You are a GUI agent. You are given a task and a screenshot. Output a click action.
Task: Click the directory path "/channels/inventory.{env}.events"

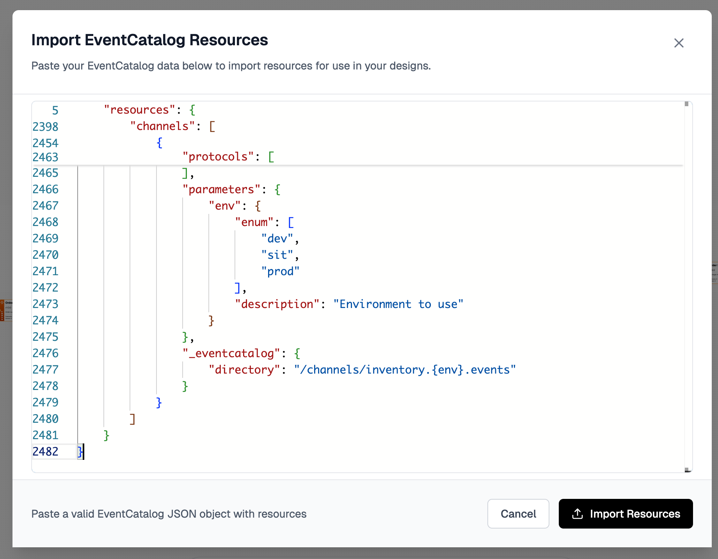[x=405, y=370]
